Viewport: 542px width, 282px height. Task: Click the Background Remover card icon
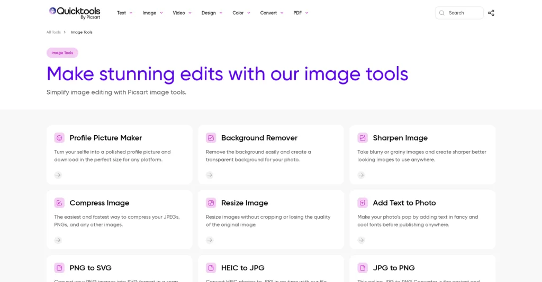point(211,138)
